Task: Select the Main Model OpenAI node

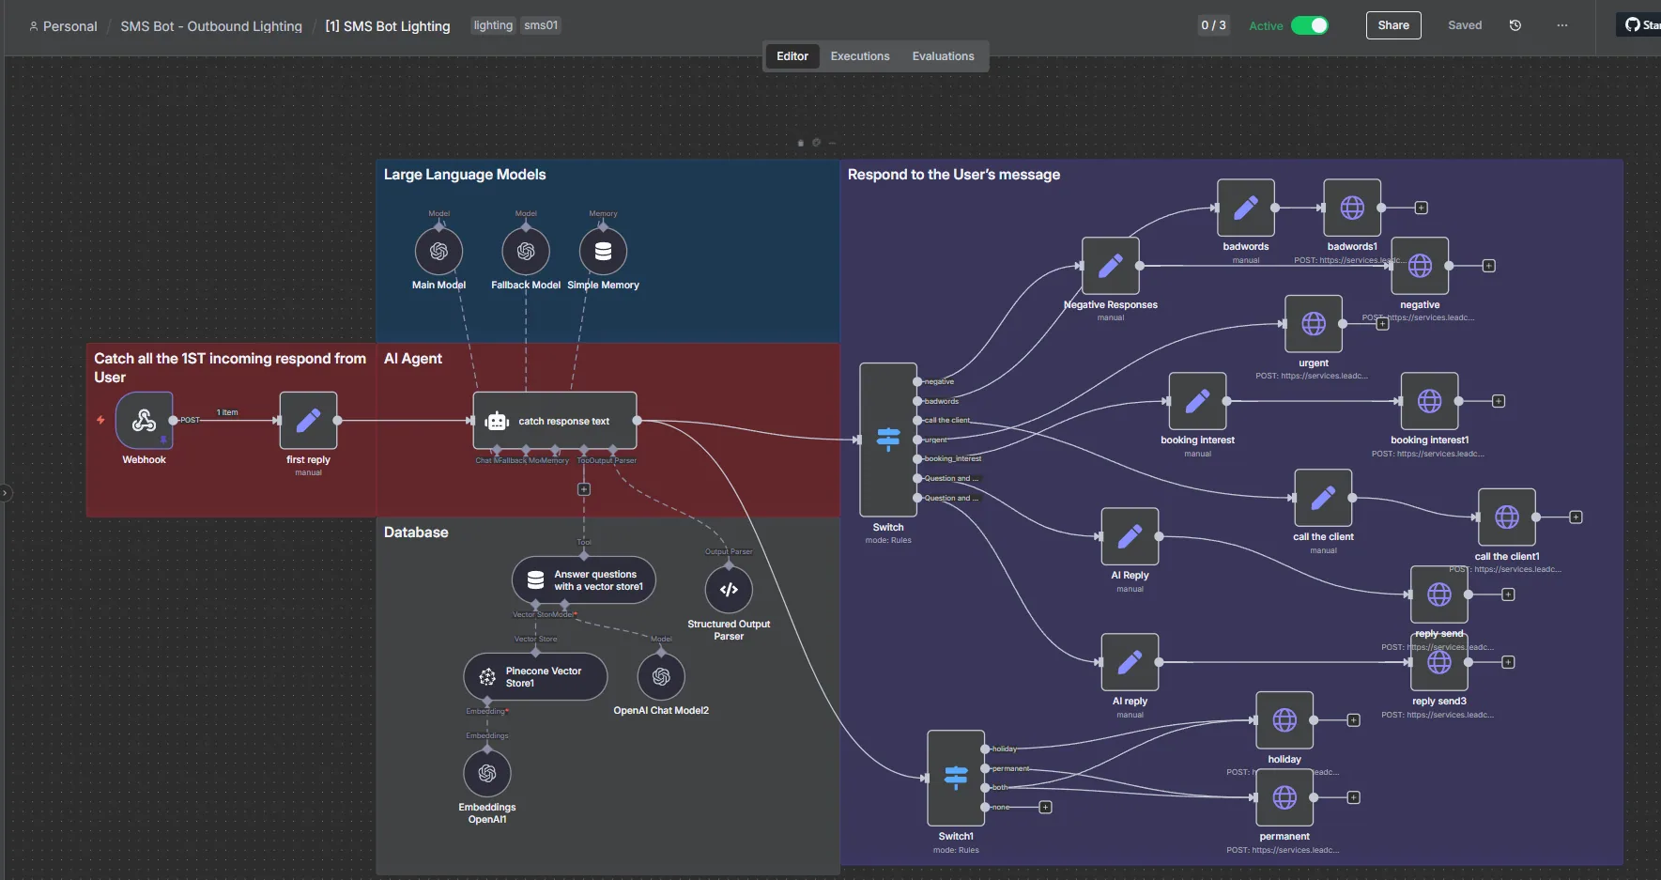Action: [x=438, y=252]
